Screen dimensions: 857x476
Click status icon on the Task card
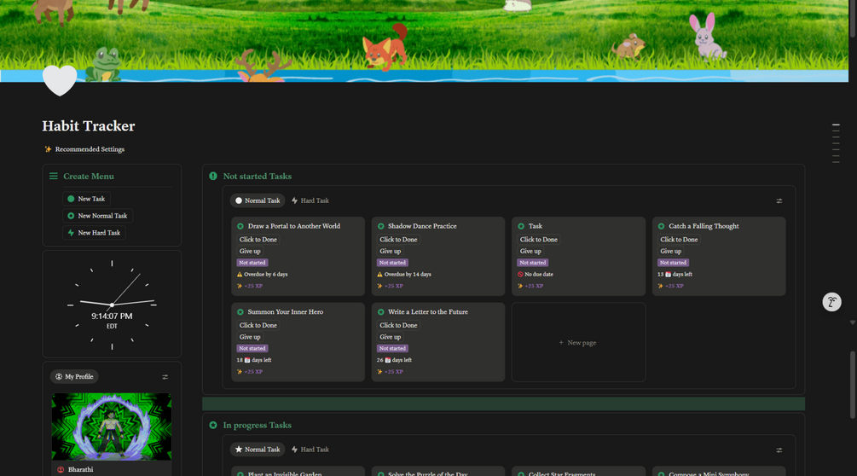pyautogui.click(x=521, y=226)
